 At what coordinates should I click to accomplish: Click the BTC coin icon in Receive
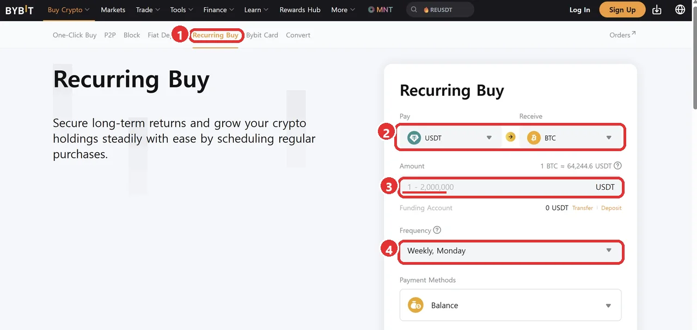(x=534, y=138)
